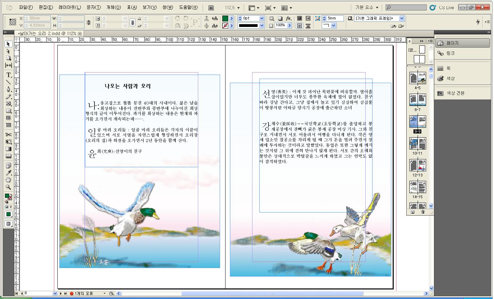Viewport: 494px width, 299px height.
Task: Open the 개체(O) menu
Action: pos(114,7)
